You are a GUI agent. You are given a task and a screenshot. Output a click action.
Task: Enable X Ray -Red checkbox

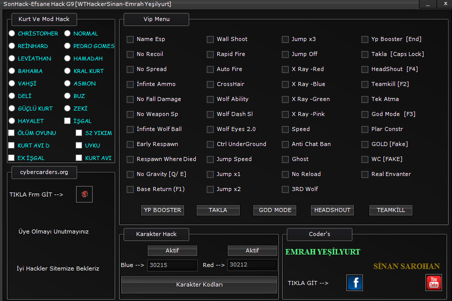click(x=285, y=69)
